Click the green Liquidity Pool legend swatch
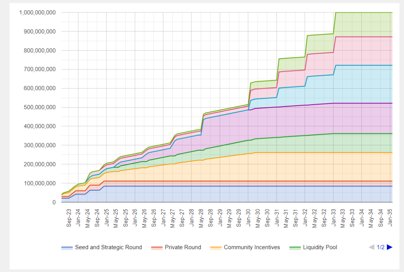Screen dimensions: 404x272 [295, 247]
